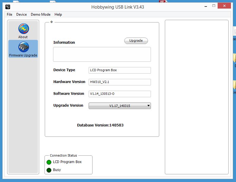Click the LCD Program Box connection label
Viewport: 236px width, 182px height.
click(x=67, y=162)
